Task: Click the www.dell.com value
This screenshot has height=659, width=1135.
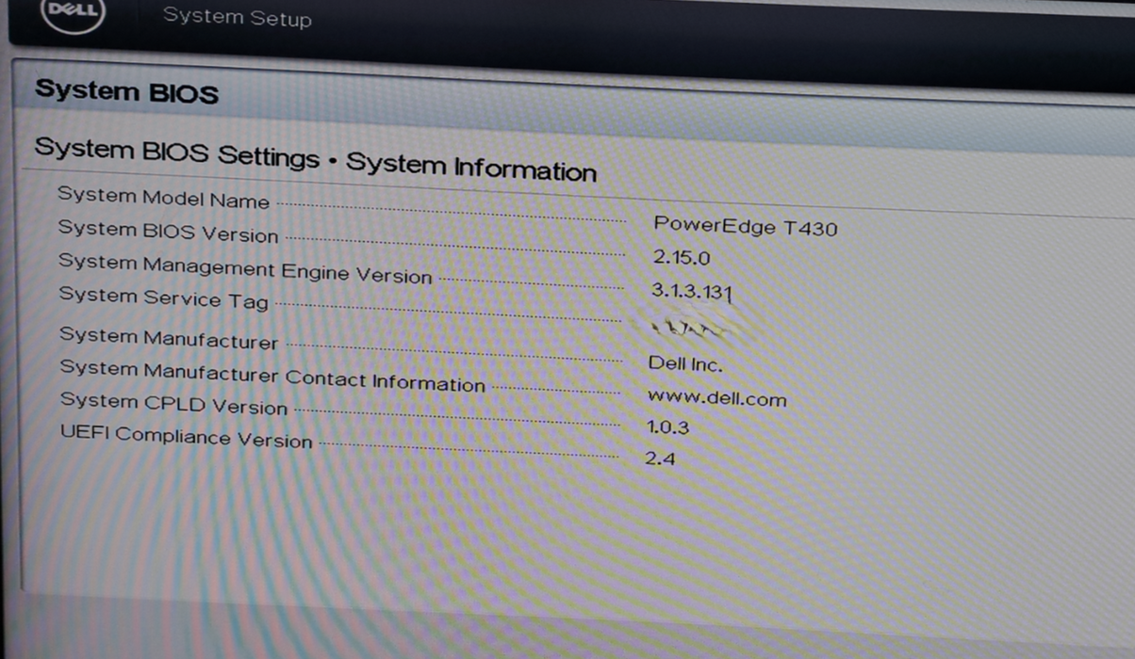Action: tap(716, 397)
